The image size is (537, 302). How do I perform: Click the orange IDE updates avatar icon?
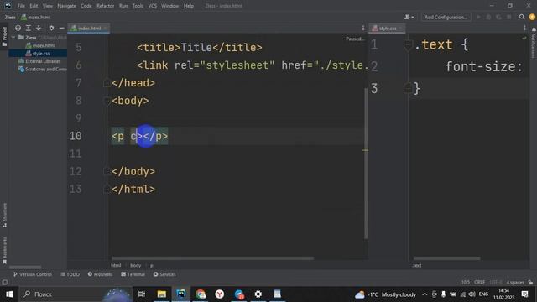(532, 17)
